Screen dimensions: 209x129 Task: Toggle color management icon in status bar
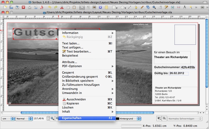pyautogui.click(x=159, y=118)
